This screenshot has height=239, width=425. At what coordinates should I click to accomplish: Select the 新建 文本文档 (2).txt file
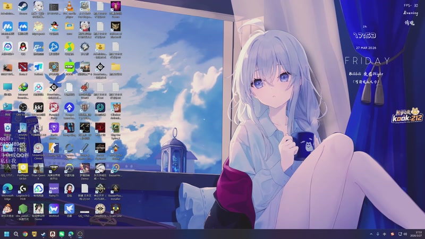click(85, 192)
